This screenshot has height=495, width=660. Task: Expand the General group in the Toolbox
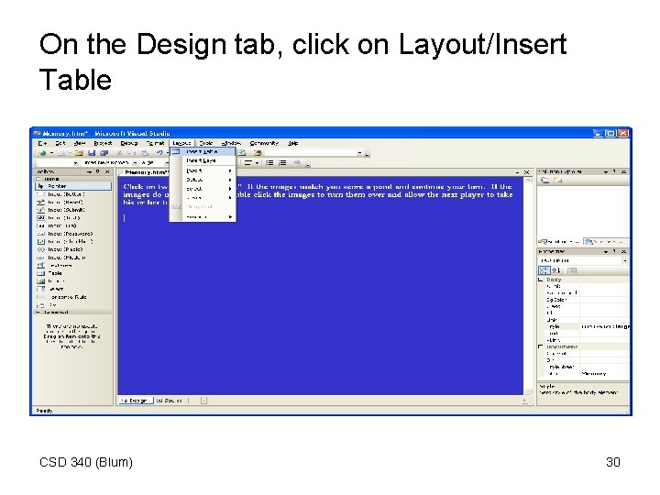coord(38,313)
